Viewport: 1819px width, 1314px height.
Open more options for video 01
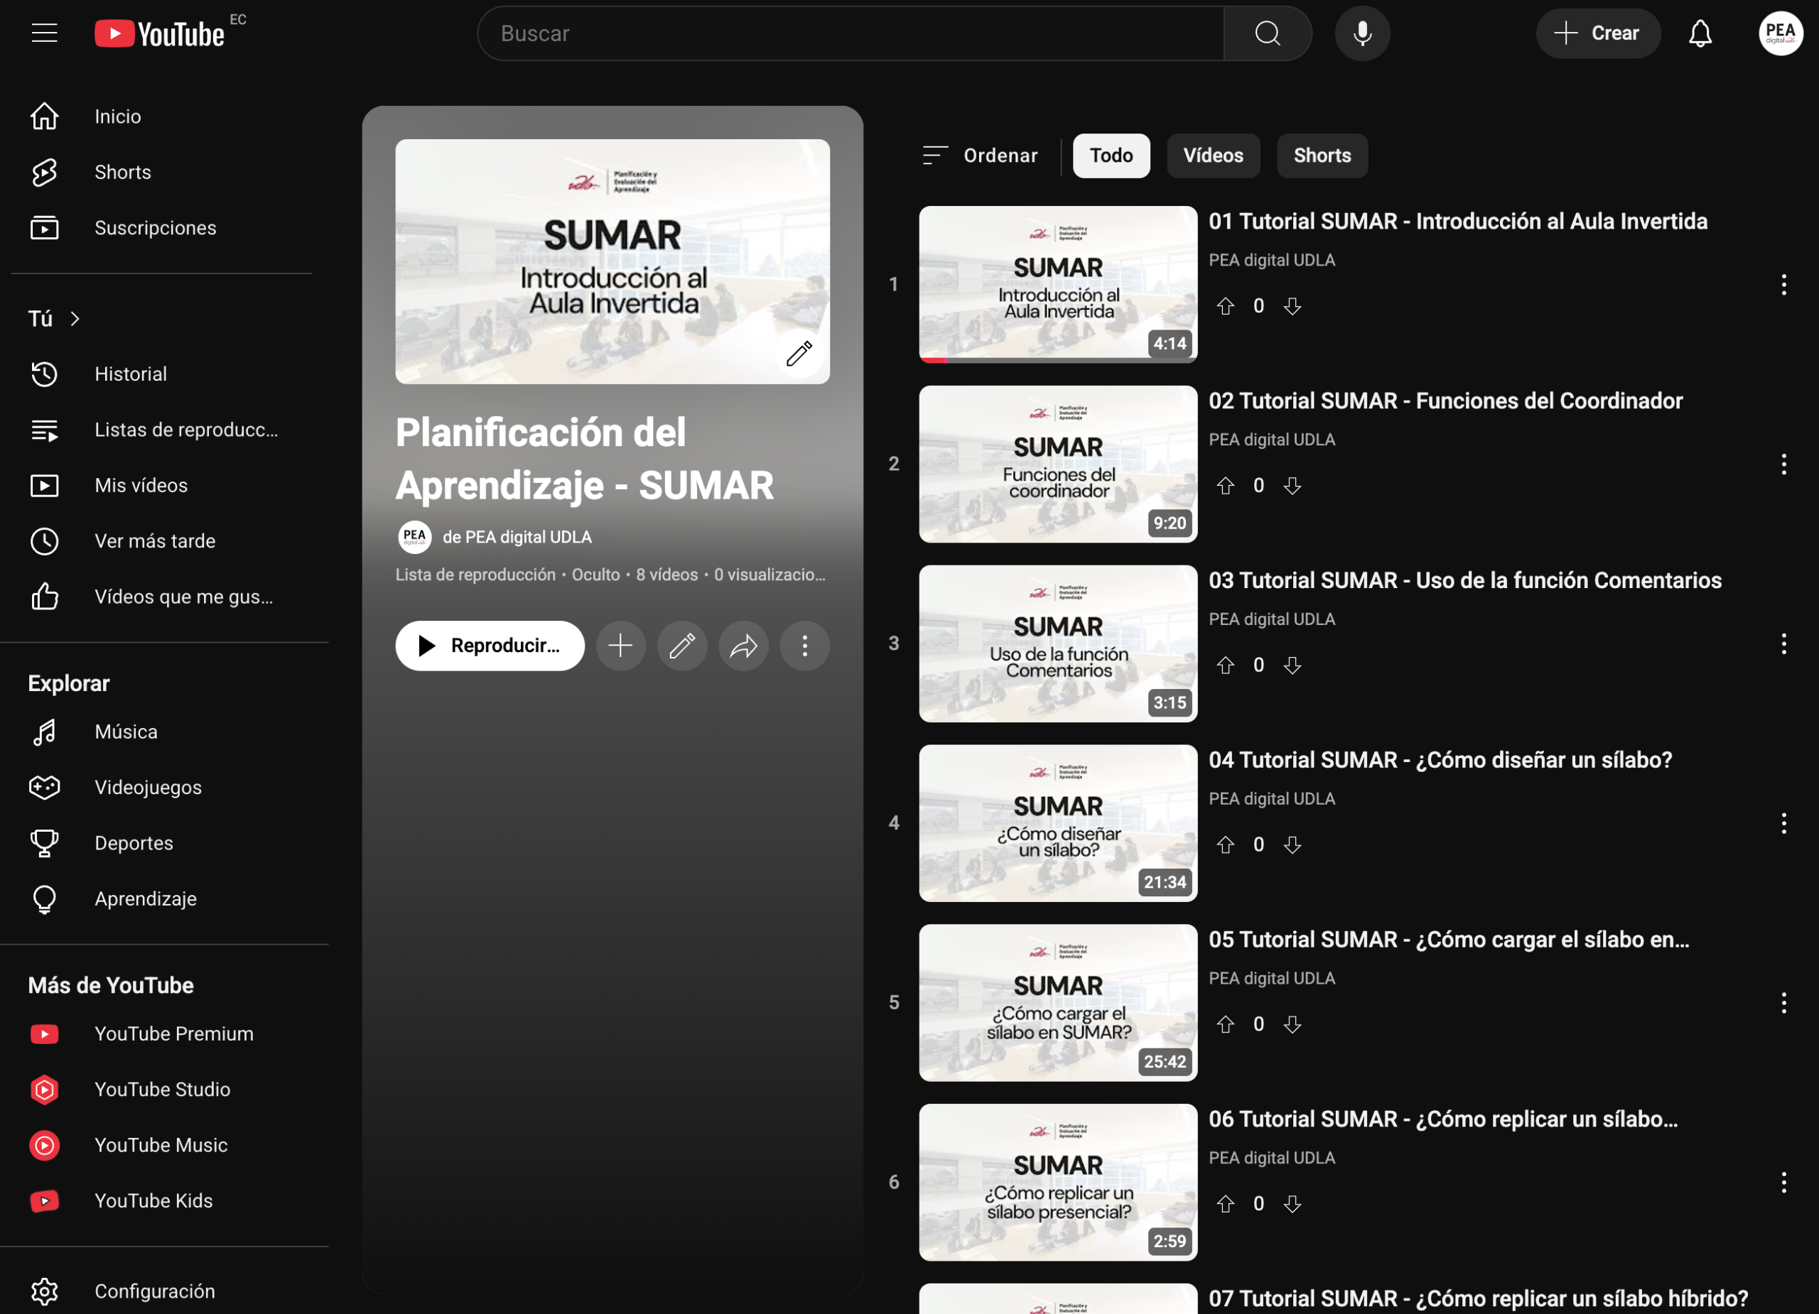pos(1783,285)
